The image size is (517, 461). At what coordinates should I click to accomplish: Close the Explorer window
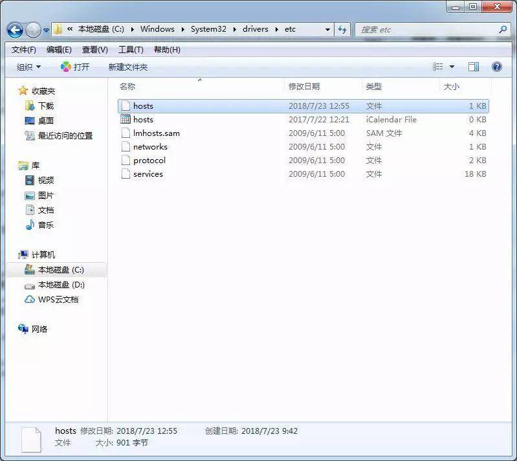[497, 6]
